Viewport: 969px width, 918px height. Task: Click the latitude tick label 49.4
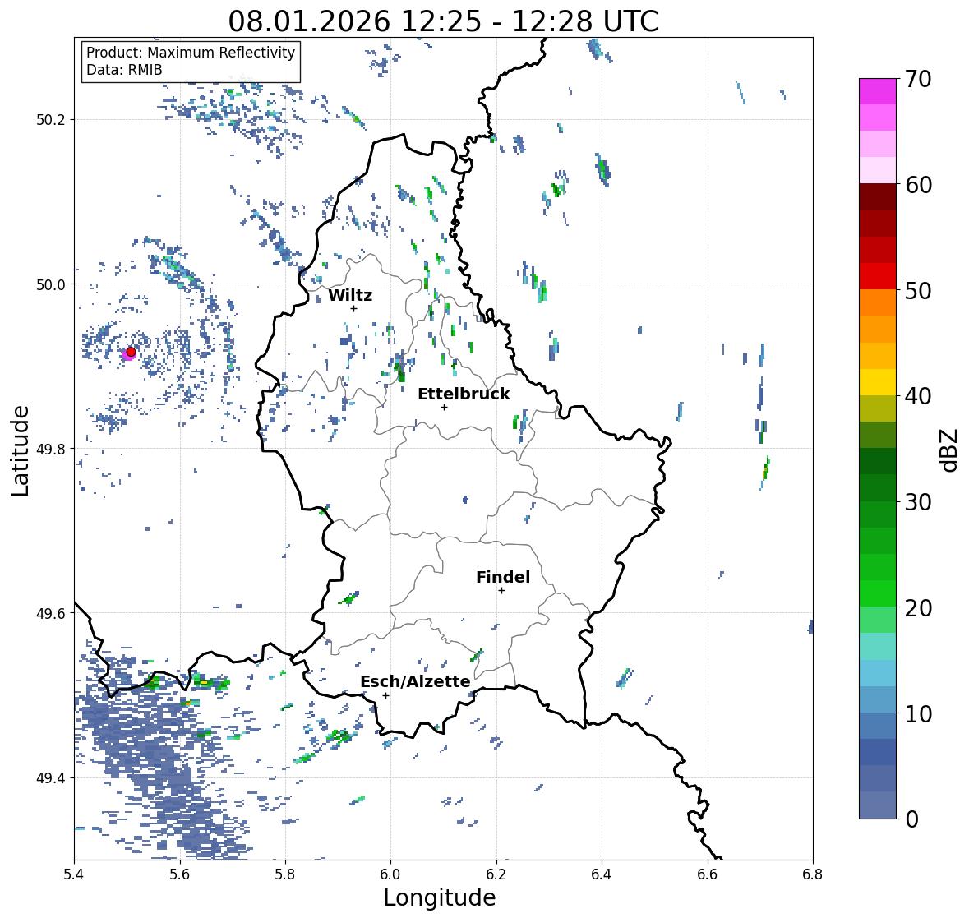click(51, 778)
